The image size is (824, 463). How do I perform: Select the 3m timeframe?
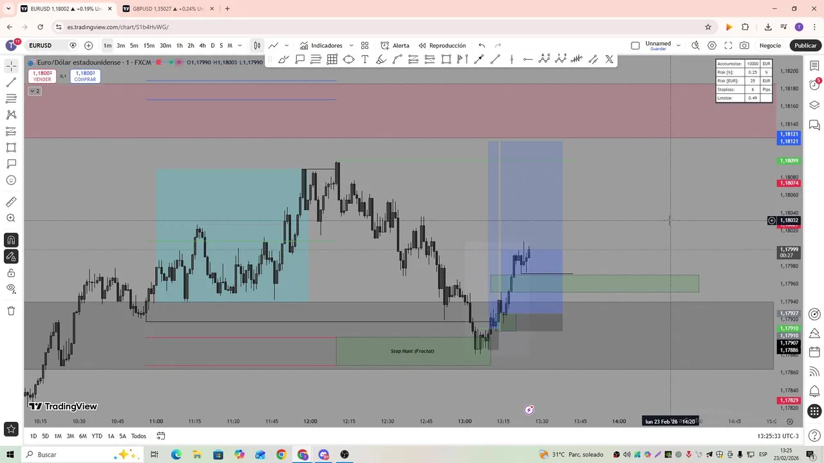pyautogui.click(x=120, y=46)
